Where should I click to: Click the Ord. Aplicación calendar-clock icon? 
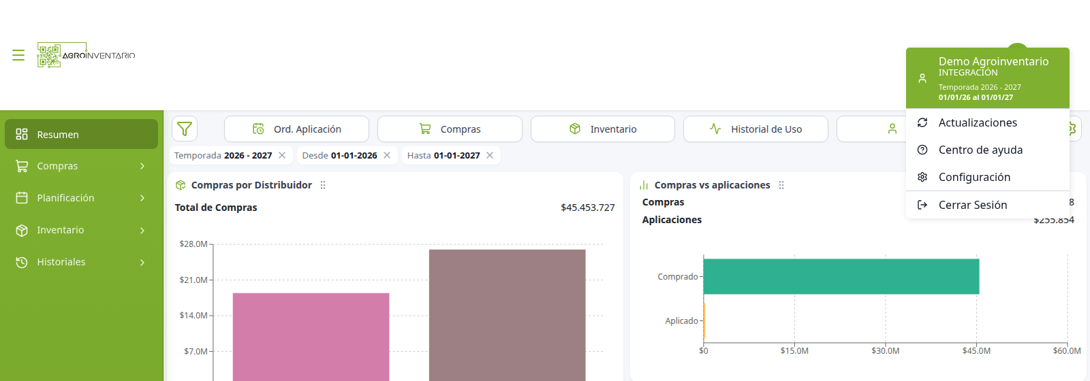click(258, 129)
